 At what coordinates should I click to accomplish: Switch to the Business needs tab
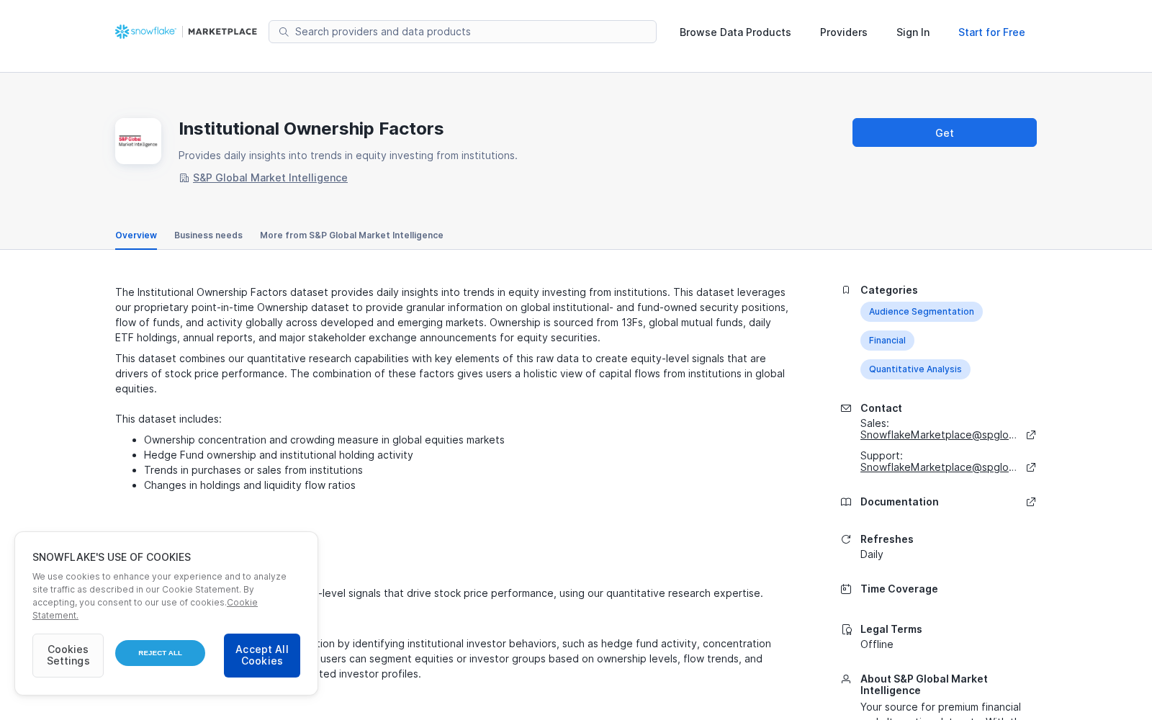coord(208,235)
